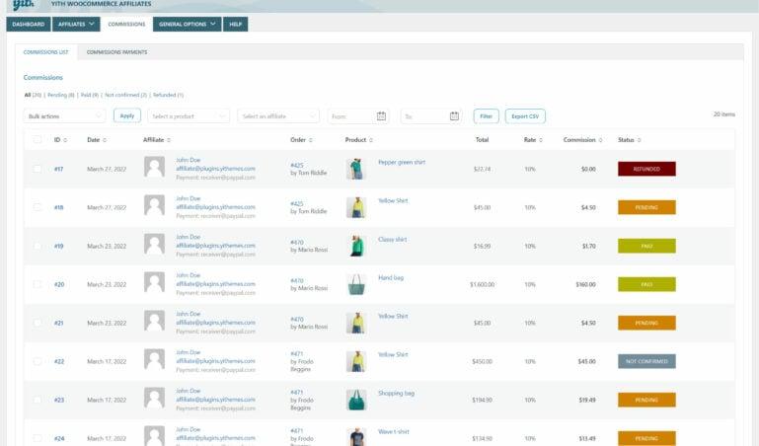This screenshot has height=446, width=759.
Task: Sort by Commission column arrows icon
Action: (x=601, y=140)
